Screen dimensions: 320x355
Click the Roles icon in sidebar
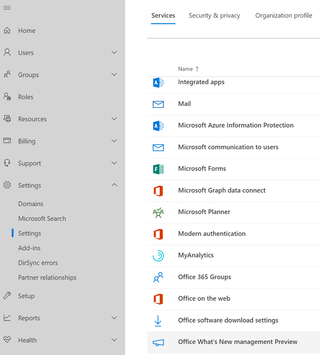[x=7, y=97]
